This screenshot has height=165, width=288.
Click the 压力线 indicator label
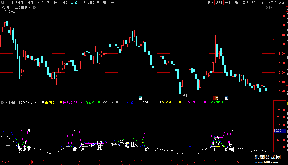[73, 102]
